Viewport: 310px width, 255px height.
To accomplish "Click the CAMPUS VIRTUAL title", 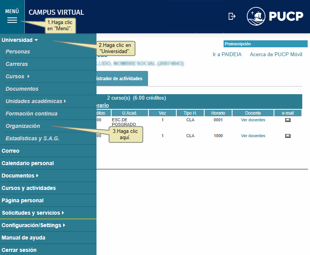I will (x=56, y=12).
